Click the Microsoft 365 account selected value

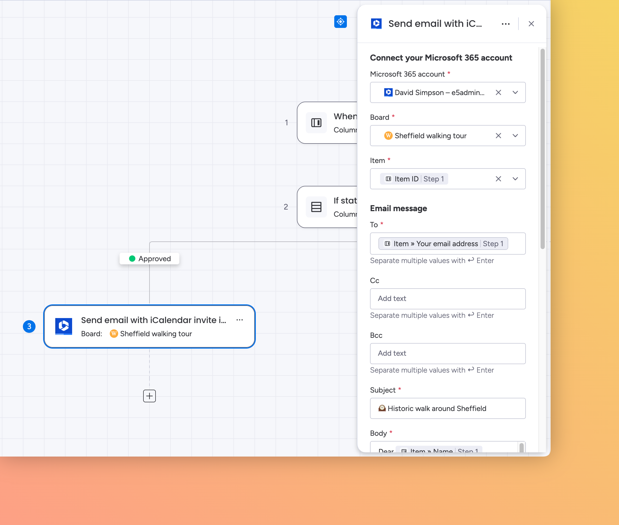(x=434, y=93)
